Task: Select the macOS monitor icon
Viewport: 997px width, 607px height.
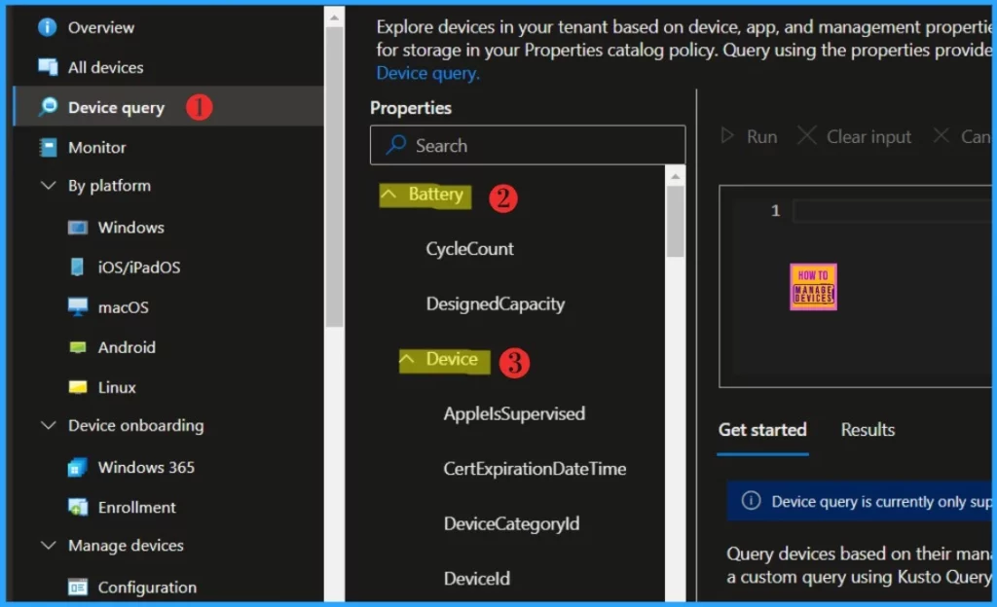Action: (x=78, y=307)
